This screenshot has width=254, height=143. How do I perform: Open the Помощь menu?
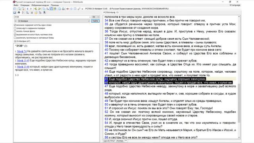coord(55,5)
